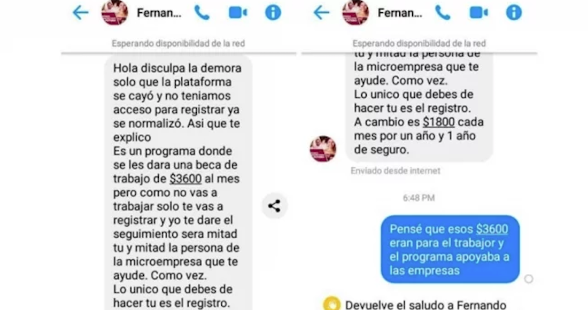Tap the underlined $3600 in gray message
The height and width of the screenshot is (310, 588).
click(185, 179)
